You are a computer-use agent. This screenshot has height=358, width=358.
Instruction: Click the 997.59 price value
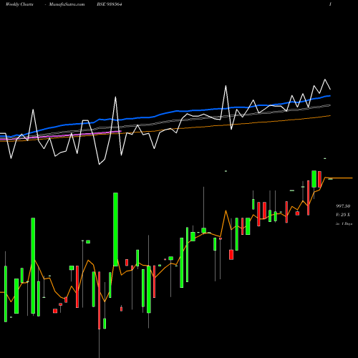coord(343,206)
